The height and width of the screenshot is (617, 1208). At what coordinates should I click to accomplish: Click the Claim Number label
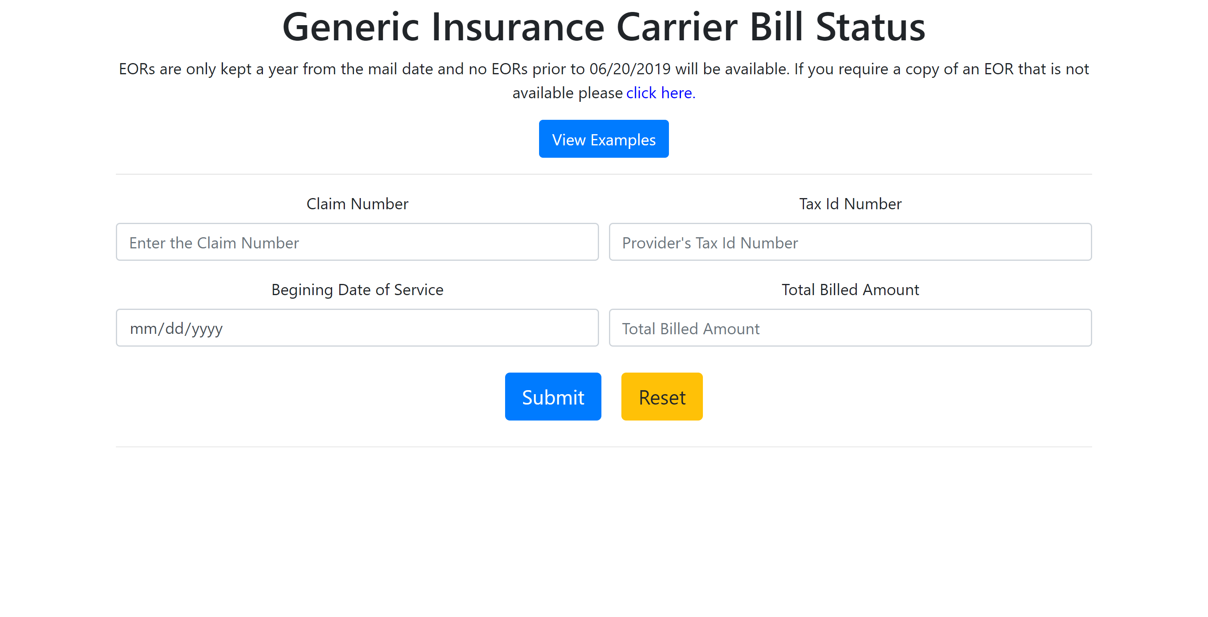pos(357,204)
